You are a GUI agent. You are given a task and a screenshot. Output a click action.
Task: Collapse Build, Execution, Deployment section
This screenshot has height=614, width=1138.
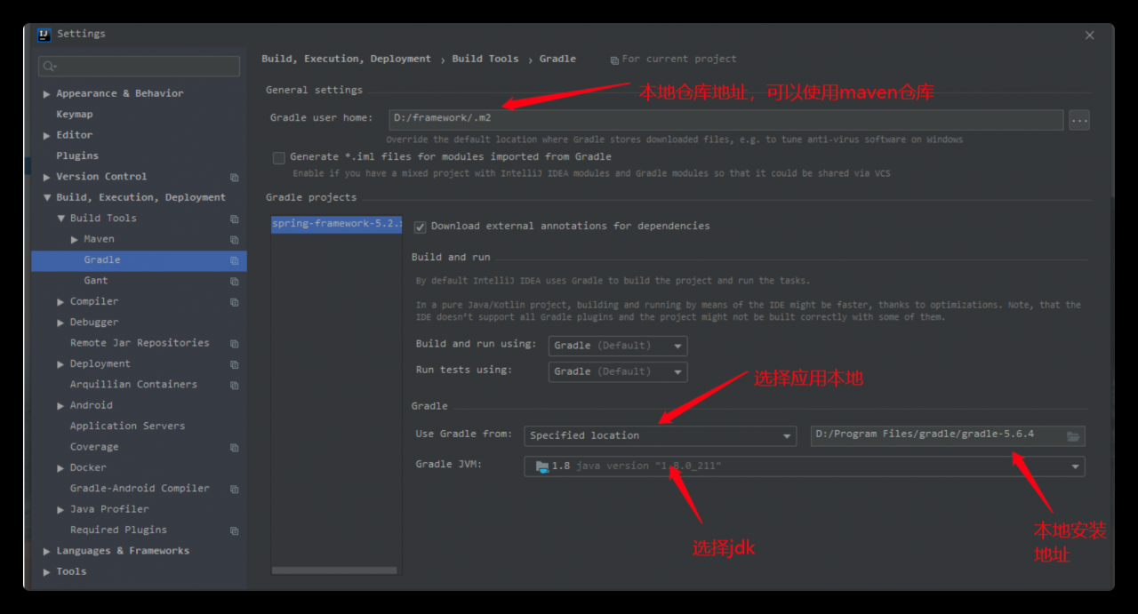(x=47, y=198)
